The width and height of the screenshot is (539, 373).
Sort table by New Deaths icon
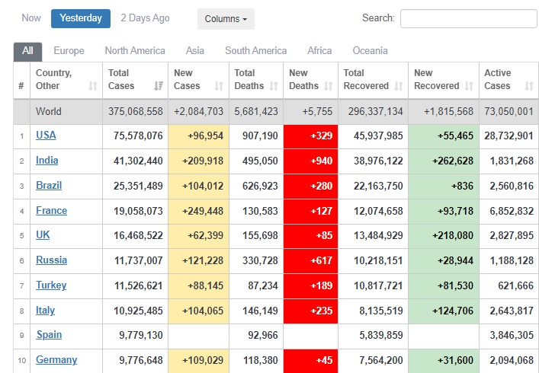tap(329, 86)
